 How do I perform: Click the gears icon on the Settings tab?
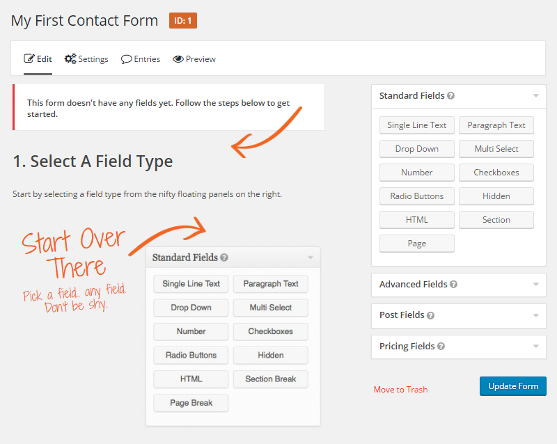[70, 59]
